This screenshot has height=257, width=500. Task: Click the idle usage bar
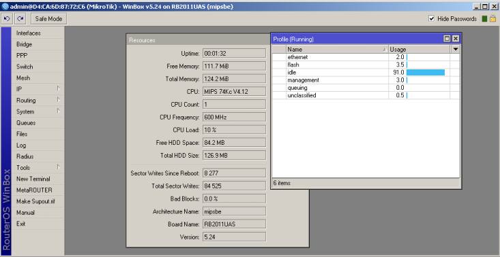tap(426, 73)
